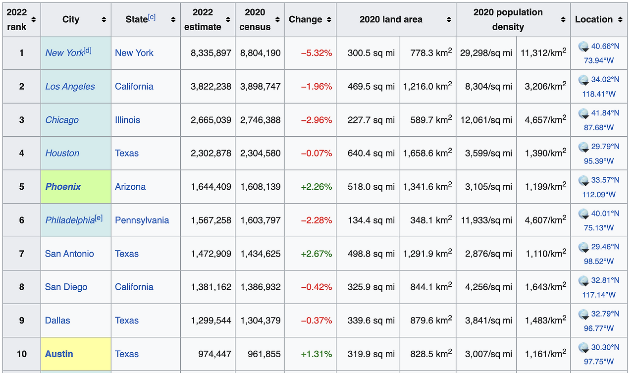Open coordinates 41.84°N 87.68°W link
Image resolution: width=634 pixels, height=373 pixels.
click(x=599, y=120)
